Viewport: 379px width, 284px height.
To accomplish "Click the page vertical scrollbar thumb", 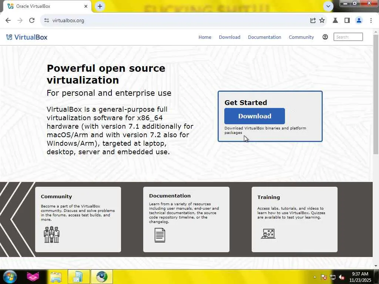I will coord(376,94).
